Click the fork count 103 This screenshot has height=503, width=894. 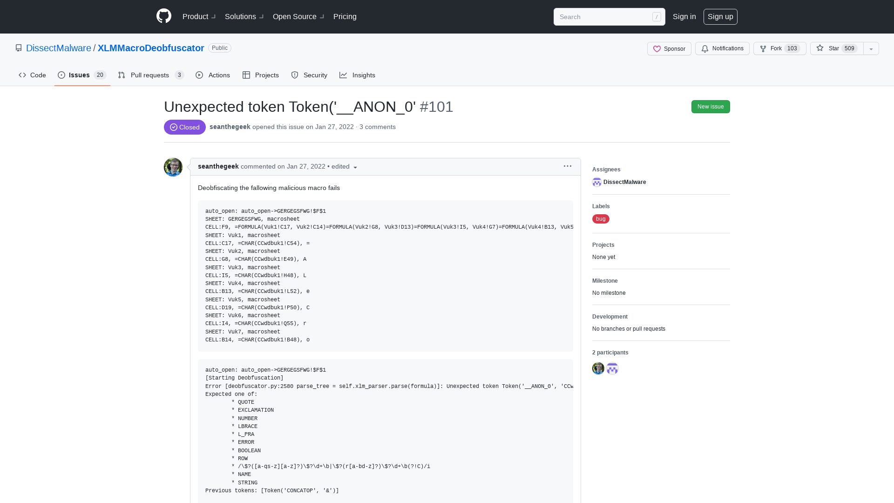[792, 48]
